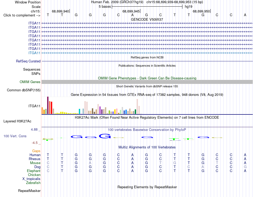253x197 pixels.
Task: Click the Chicken species label
Action: [34, 175]
